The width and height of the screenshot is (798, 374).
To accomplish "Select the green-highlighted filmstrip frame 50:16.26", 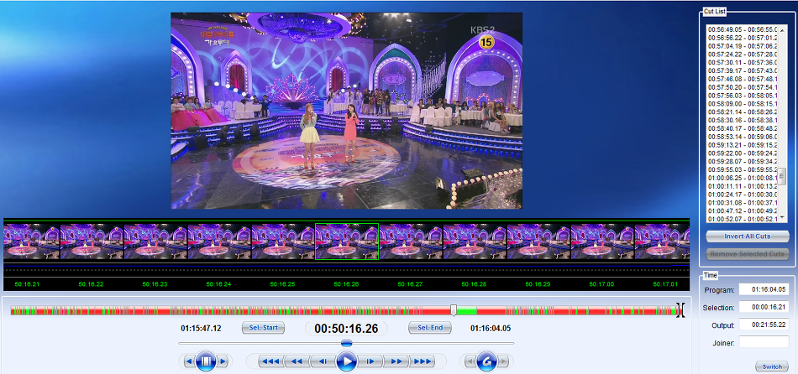I will tap(347, 242).
